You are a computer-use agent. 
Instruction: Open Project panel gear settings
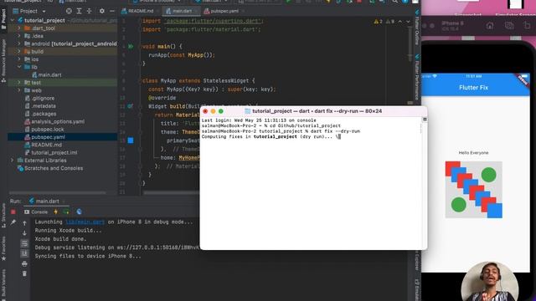click(101, 11)
